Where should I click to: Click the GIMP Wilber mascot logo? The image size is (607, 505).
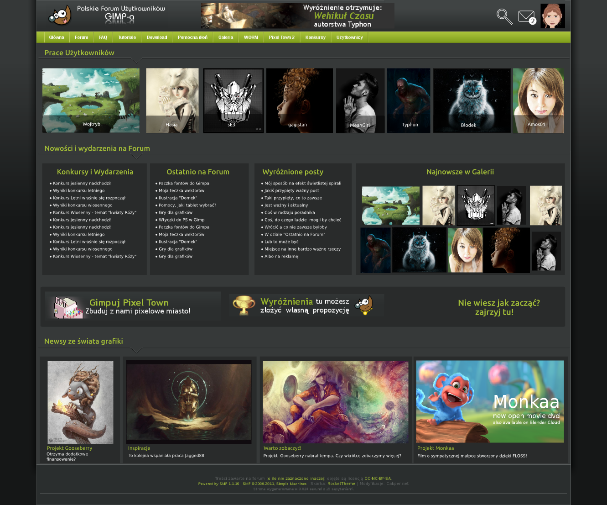click(60, 16)
